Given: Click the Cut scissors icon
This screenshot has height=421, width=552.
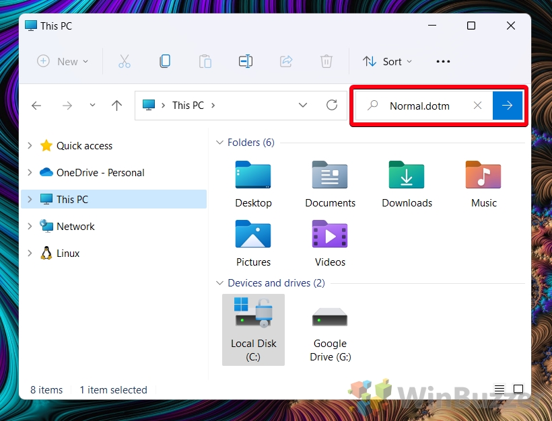Looking at the screenshot, I should click(125, 61).
